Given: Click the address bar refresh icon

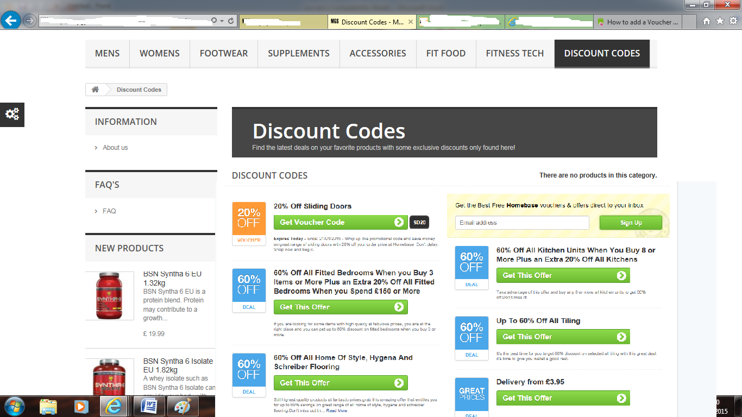Looking at the screenshot, I should [231, 21].
